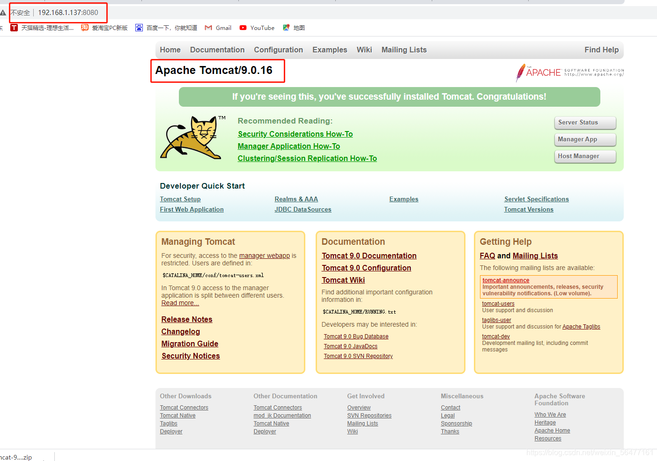Open the Apache Taglibs link
The height and width of the screenshot is (461, 657).
(x=581, y=327)
